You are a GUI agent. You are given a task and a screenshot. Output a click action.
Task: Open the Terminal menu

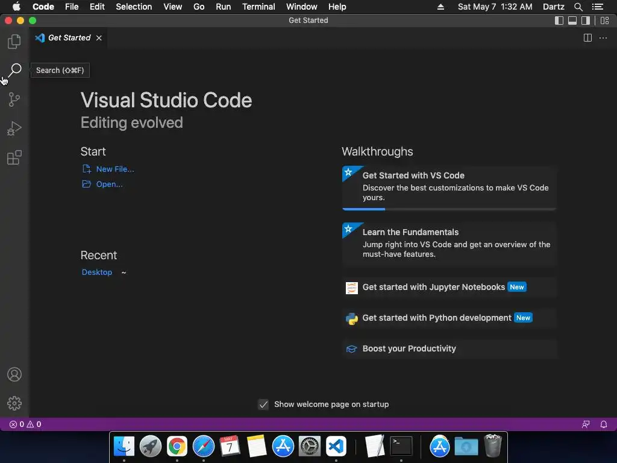[x=258, y=7]
